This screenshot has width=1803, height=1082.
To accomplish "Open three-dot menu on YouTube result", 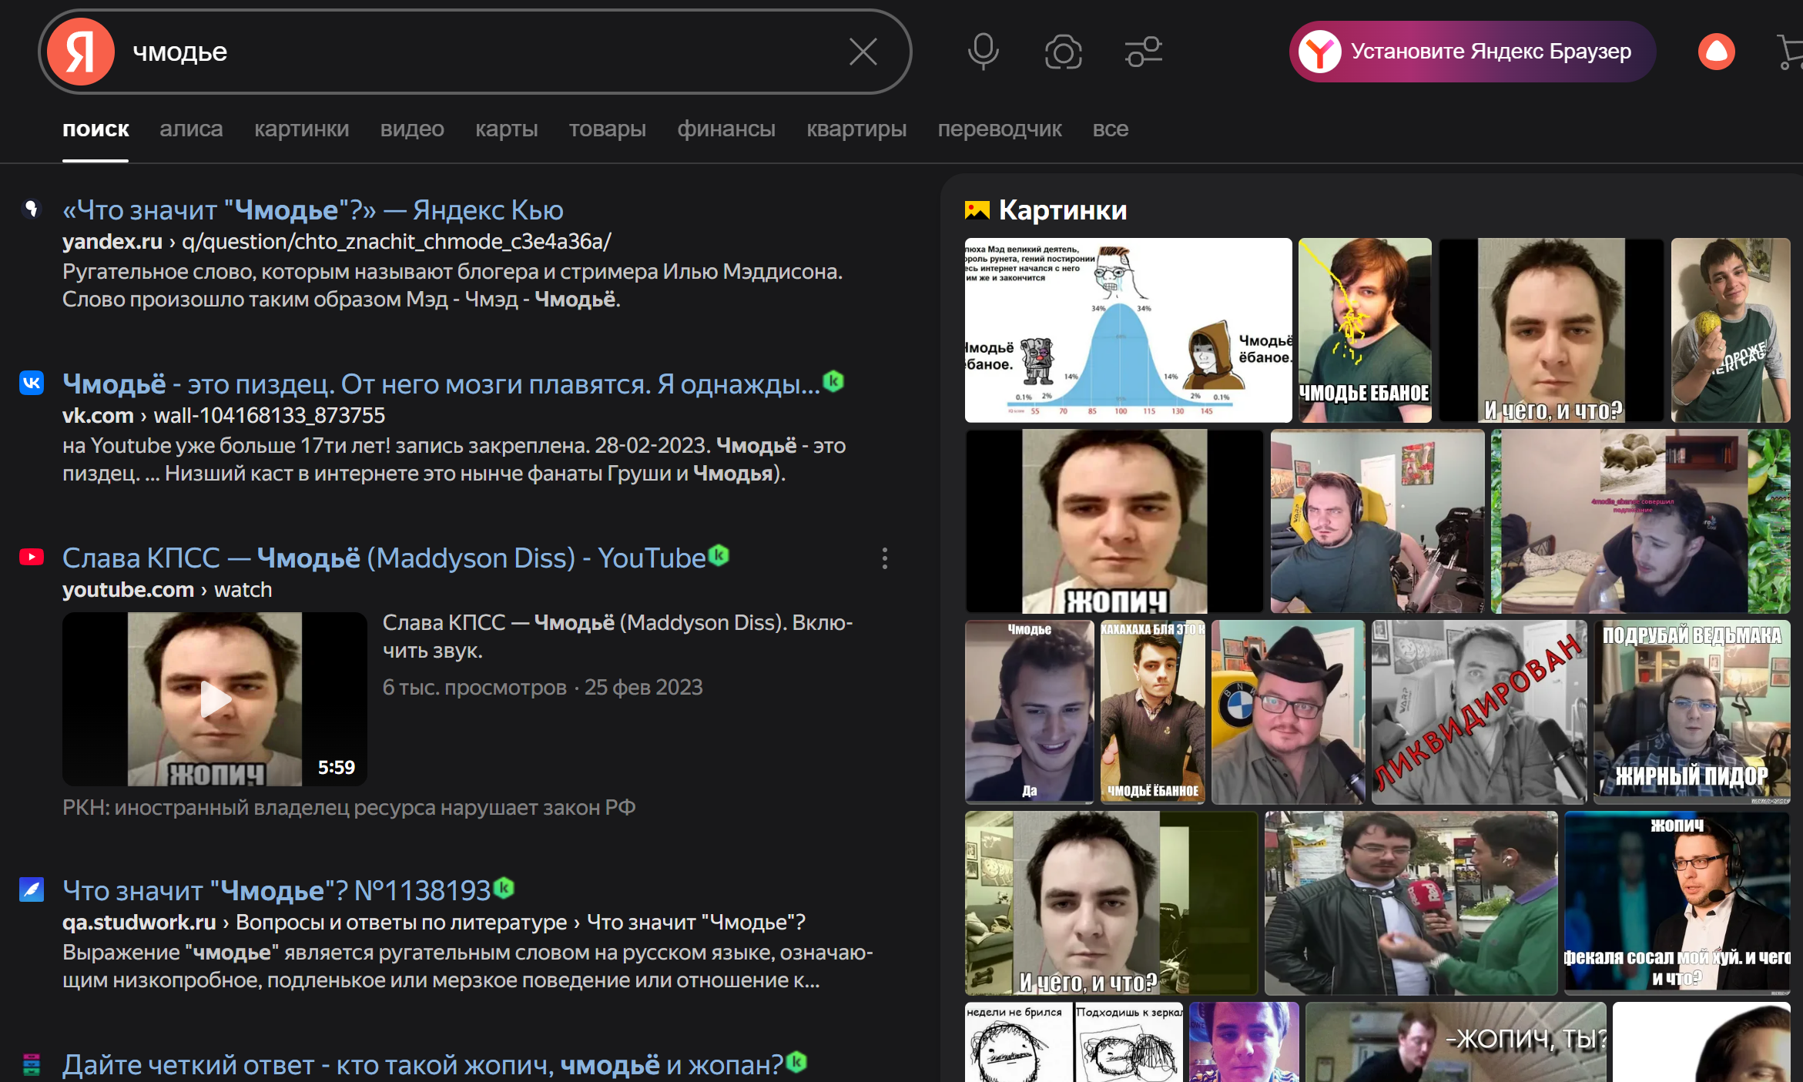I will (884, 558).
